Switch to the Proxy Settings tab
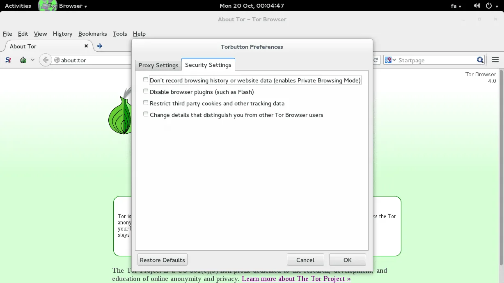504x283 pixels. (158, 65)
